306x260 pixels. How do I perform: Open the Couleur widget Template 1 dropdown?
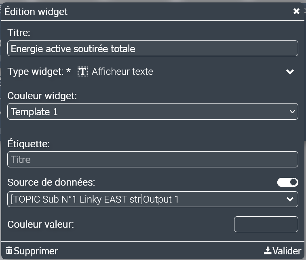[x=153, y=112]
